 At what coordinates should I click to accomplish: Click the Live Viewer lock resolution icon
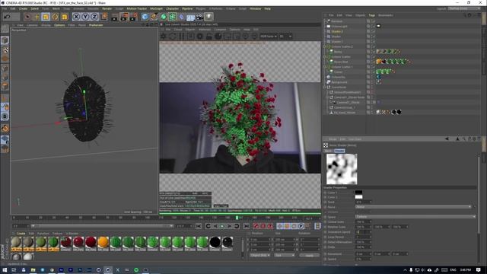point(209,37)
